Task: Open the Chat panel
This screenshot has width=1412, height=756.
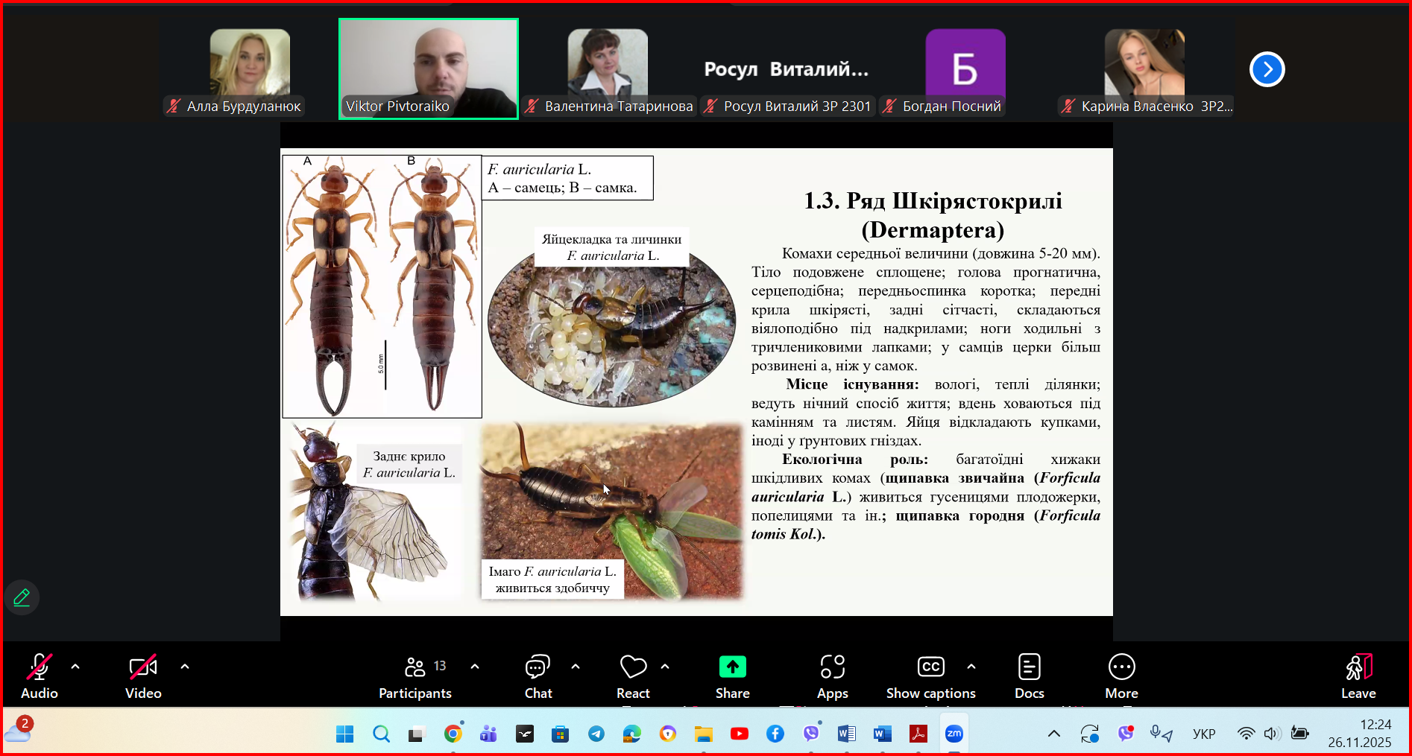Action: click(x=538, y=676)
